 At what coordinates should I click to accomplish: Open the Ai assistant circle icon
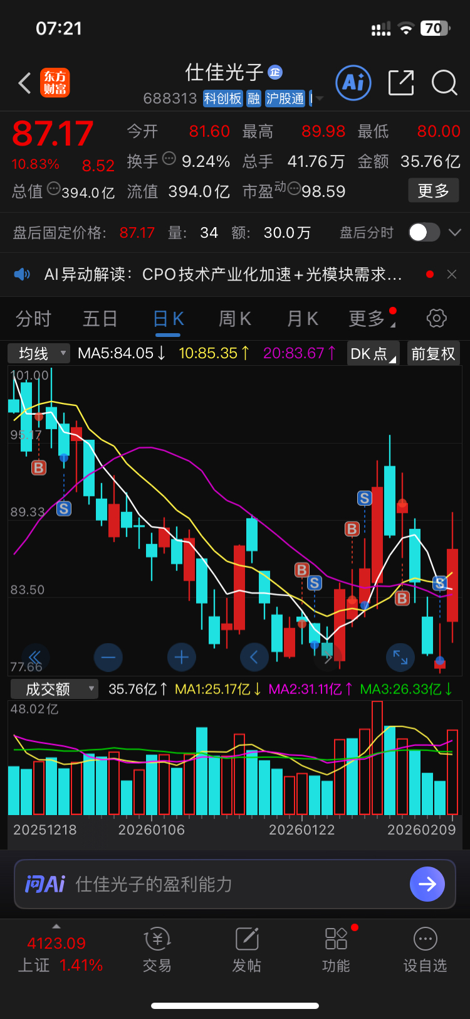click(x=353, y=83)
